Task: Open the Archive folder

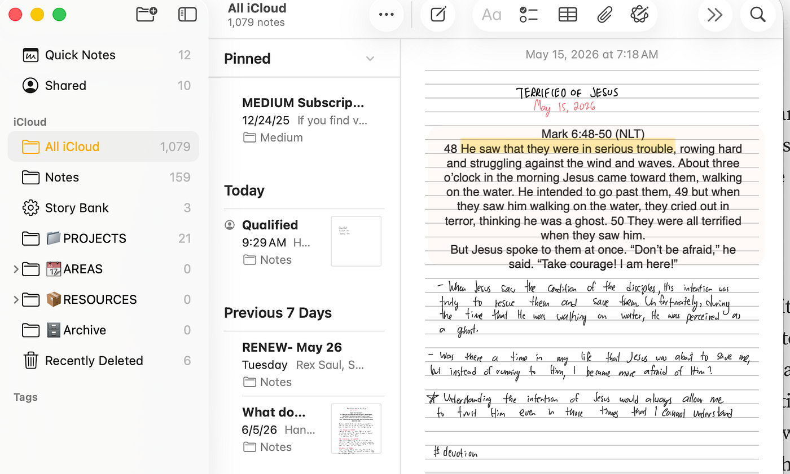Action: coord(104,330)
